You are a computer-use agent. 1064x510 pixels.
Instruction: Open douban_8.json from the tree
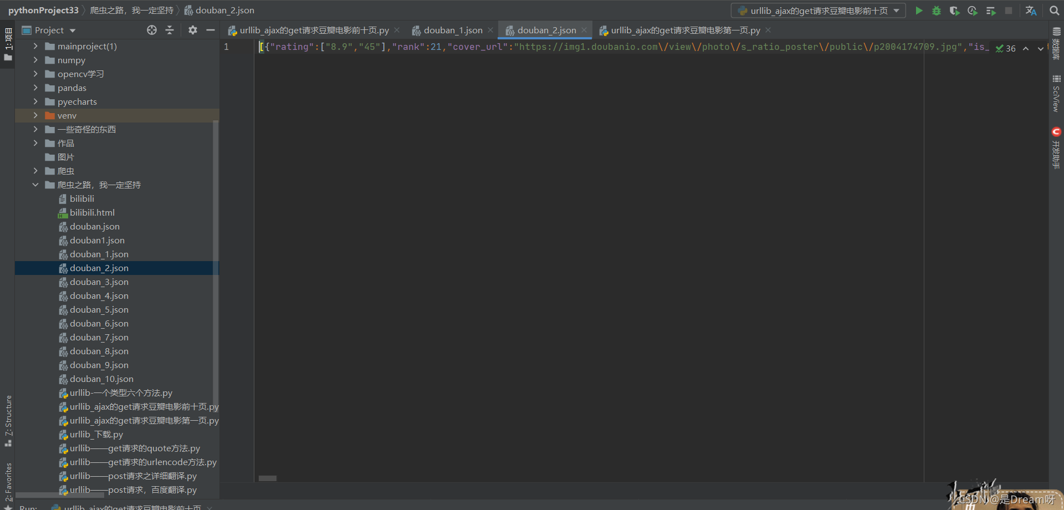[94, 351]
